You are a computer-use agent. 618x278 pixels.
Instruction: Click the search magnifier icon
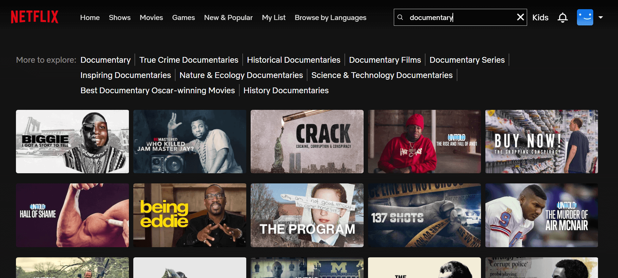pos(400,17)
